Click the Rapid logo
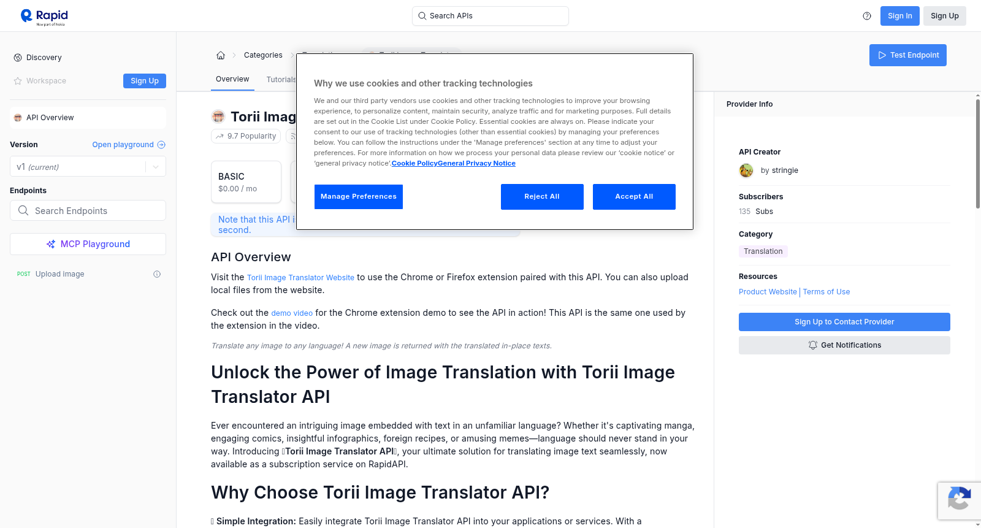The width and height of the screenshot is (981, 528). (x=44, y=17)
